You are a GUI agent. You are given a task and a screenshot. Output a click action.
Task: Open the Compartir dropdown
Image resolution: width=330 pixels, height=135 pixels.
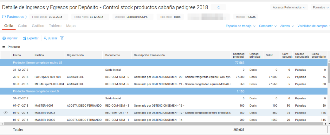[x=268, y=26]
